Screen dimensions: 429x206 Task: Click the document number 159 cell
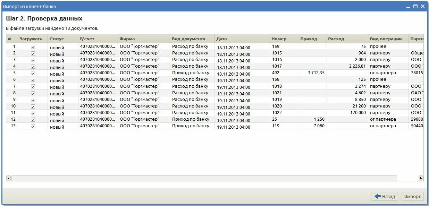click(285, 46)
